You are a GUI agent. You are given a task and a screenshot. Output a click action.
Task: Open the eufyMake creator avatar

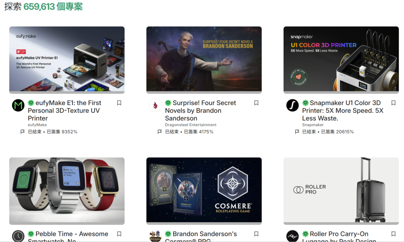click(x=18, y=105)
